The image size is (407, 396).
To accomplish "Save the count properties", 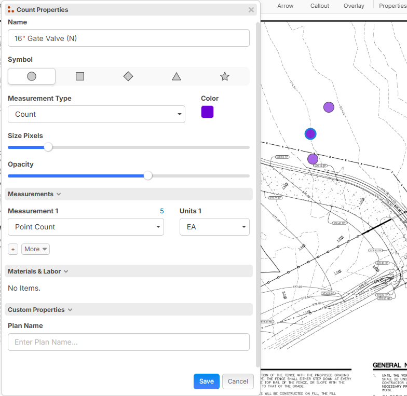I will point(207,381).
